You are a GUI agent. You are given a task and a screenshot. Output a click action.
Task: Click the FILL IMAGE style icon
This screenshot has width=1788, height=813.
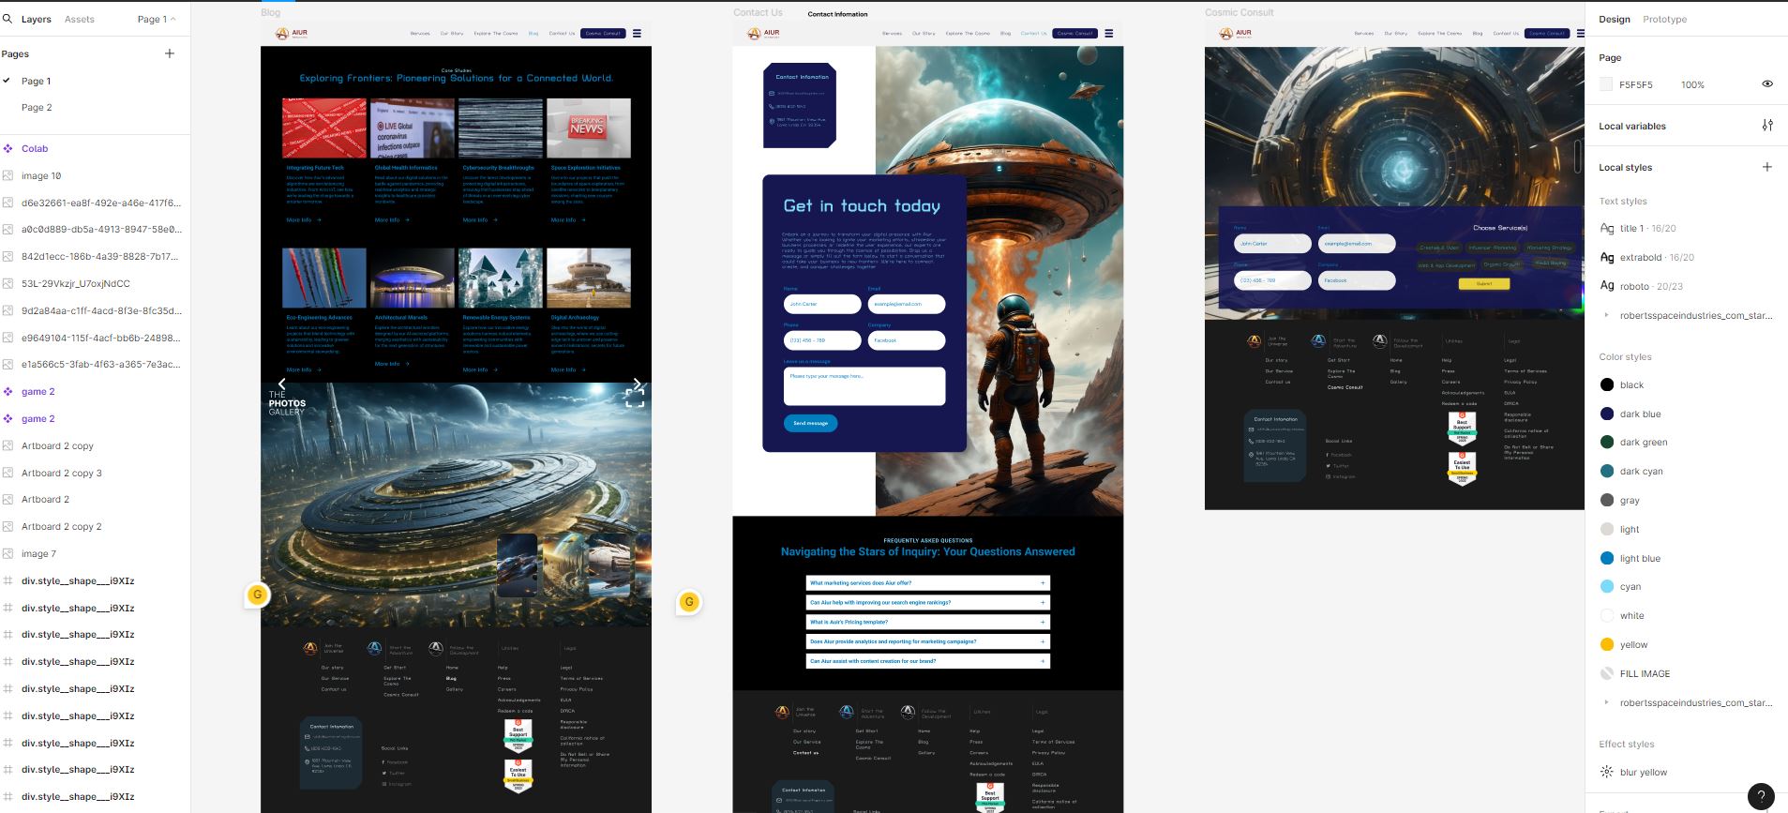[1607, 673]
